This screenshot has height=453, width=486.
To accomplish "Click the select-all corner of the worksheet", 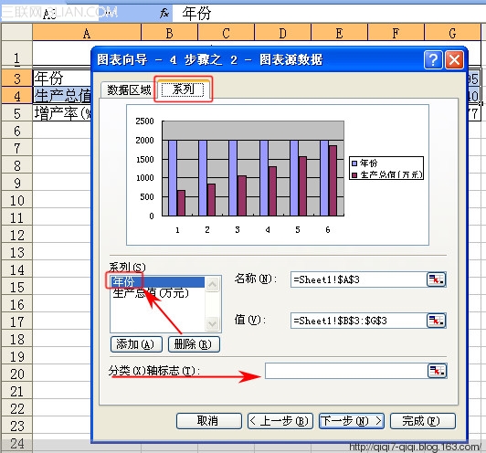I will click(x=17, y=32).
